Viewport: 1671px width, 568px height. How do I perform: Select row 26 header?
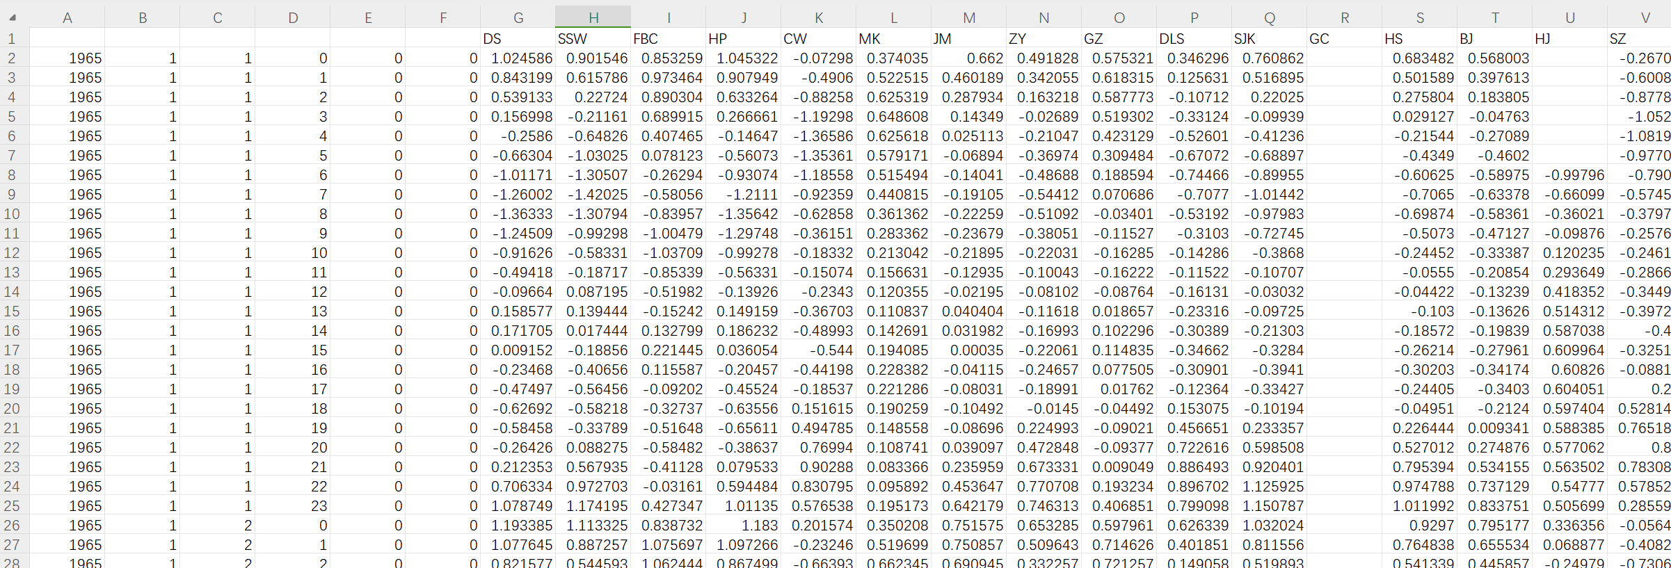(x=13, y=526)
